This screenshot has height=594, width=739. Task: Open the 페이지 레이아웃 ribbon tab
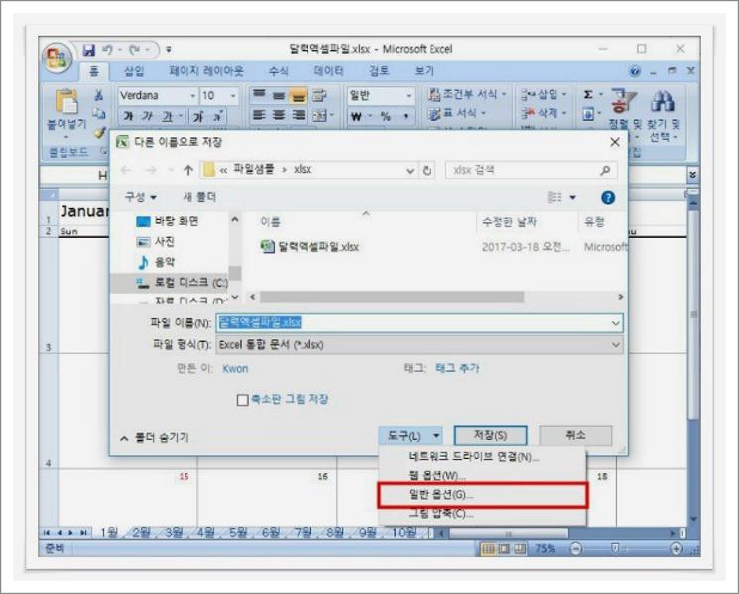tap(206, 71)
